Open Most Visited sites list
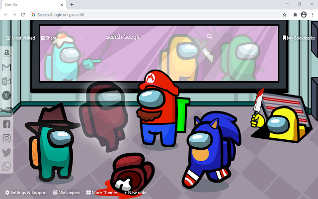Image resolution: width=318 pixels, height=199 pixels. (x=21, y=38)
